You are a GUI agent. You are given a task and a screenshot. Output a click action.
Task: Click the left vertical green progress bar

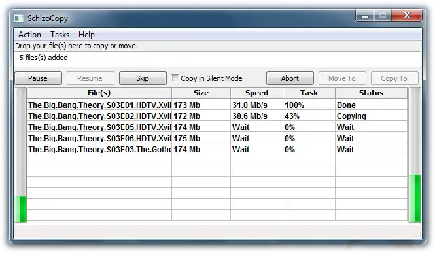click(20, 155)
